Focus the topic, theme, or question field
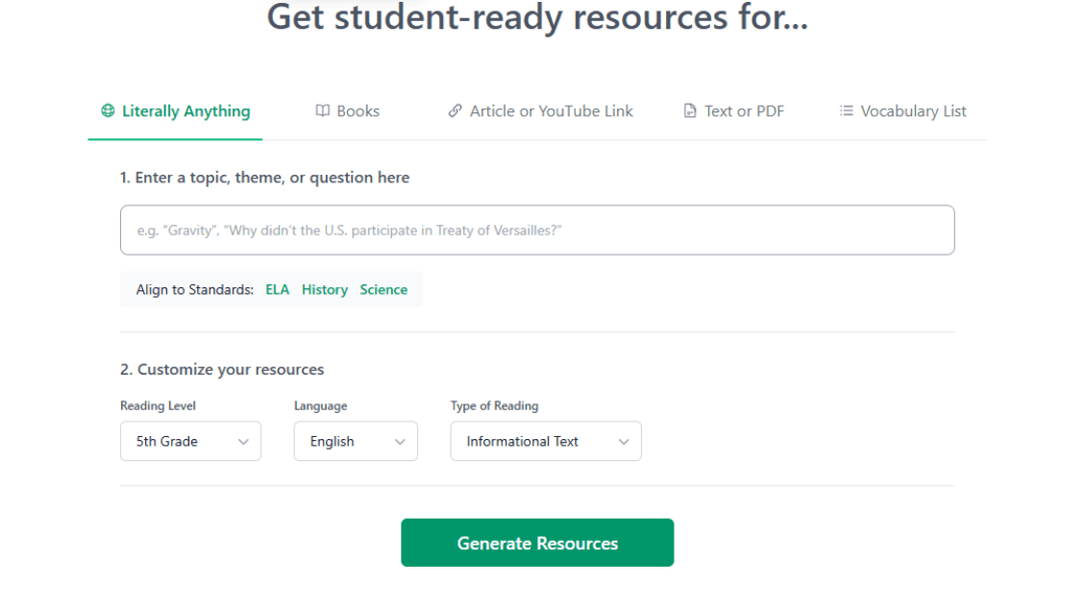The image size is (1086, 609). [537, 231]
